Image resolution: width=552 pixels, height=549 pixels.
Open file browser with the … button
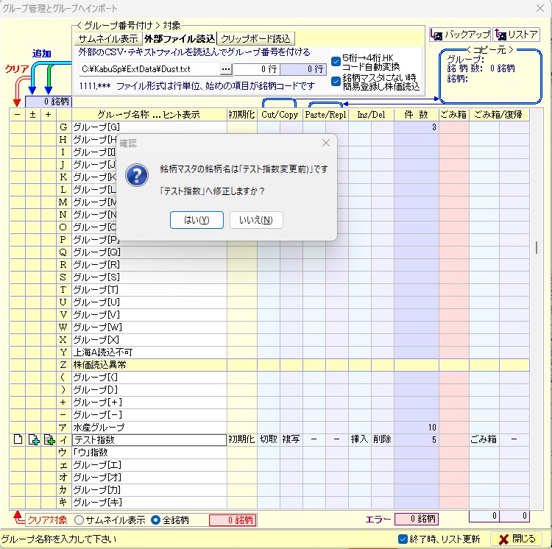tap(226, 68)
